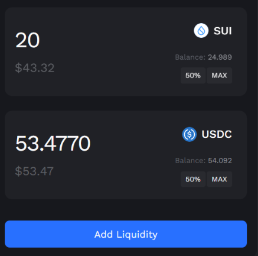Viewport: 258px width, 256px height.
Task: Click the gap between SUI and USDC cards
Action: point(126,103)
